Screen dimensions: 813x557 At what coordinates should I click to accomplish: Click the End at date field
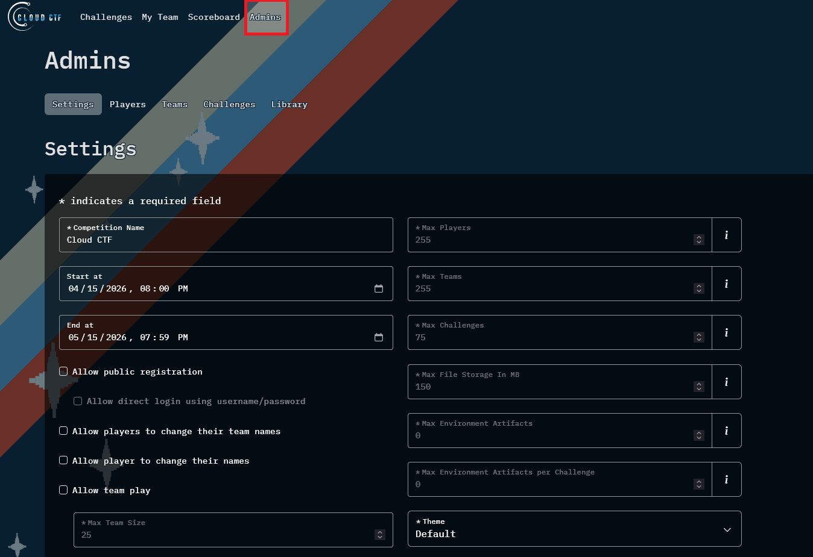click(x=226, y=332)
